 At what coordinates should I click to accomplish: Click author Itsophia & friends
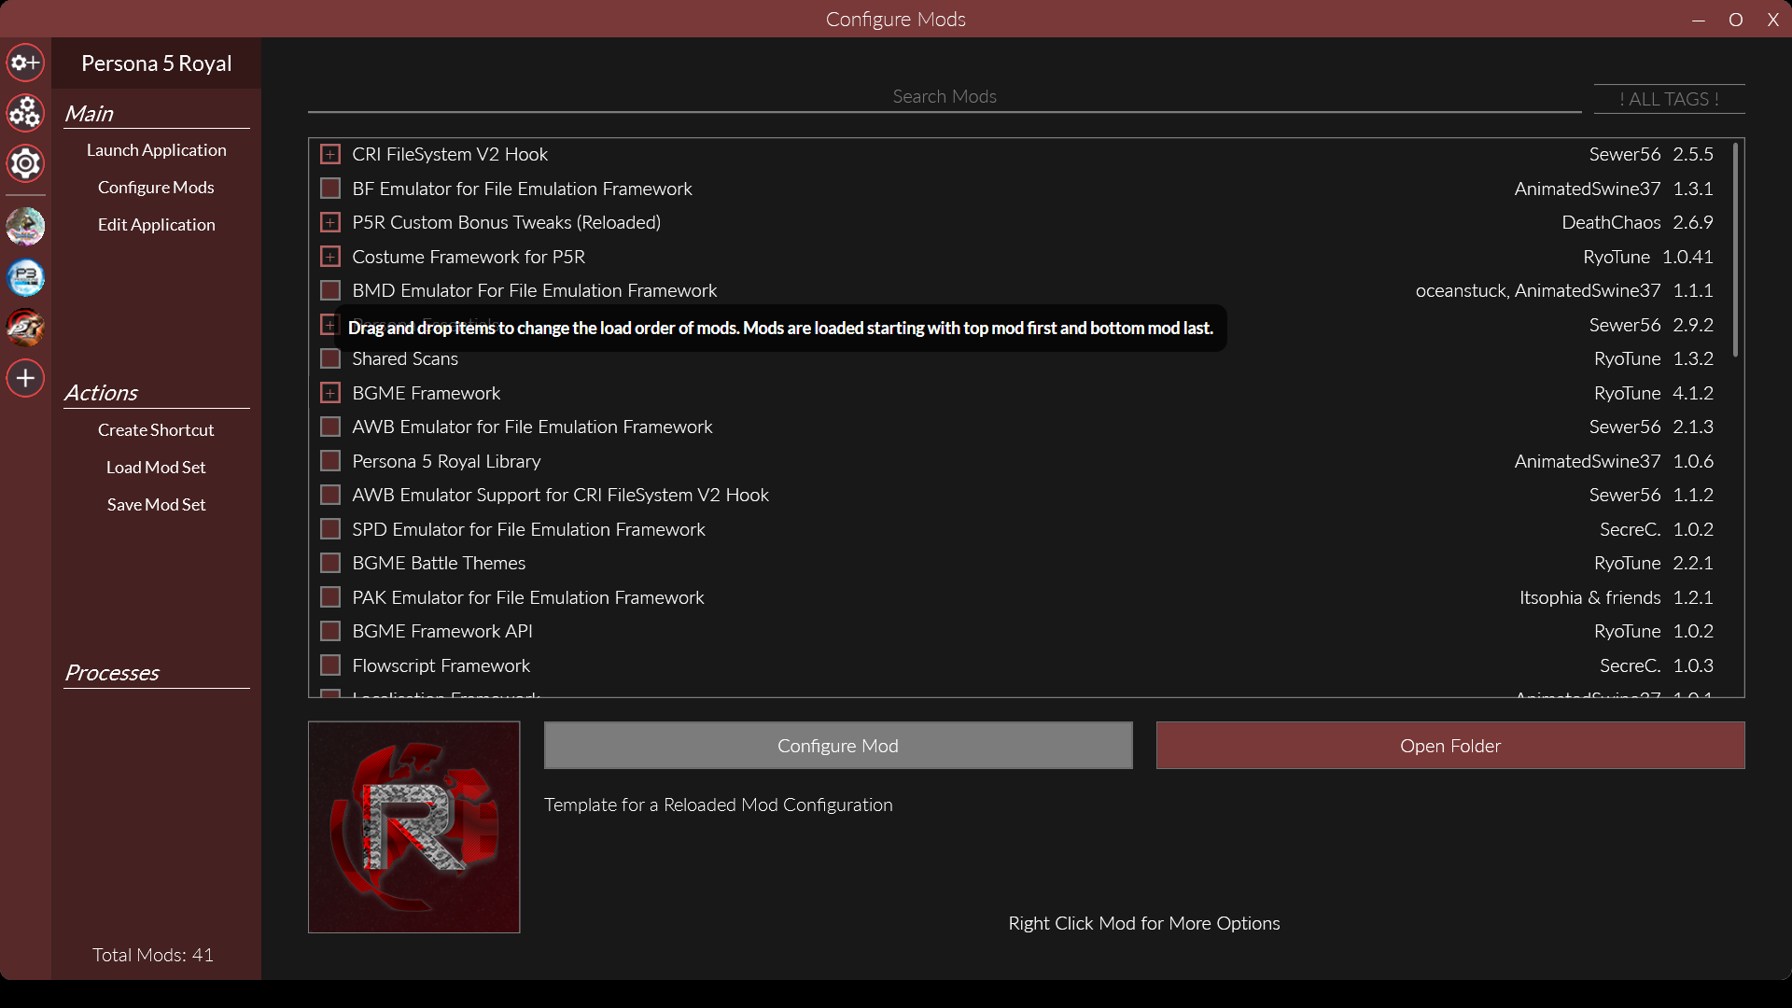[1590, 597]
